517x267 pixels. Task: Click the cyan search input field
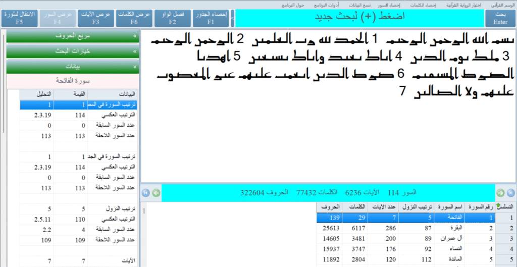(x=359, y=18)
